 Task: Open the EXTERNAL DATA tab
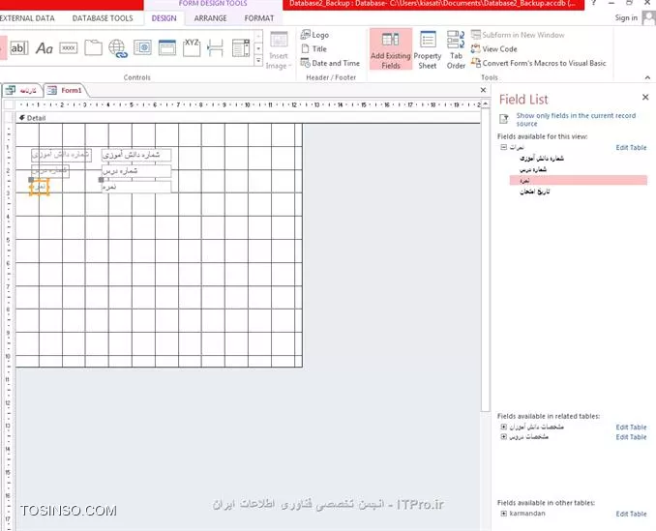click(27, 18)
